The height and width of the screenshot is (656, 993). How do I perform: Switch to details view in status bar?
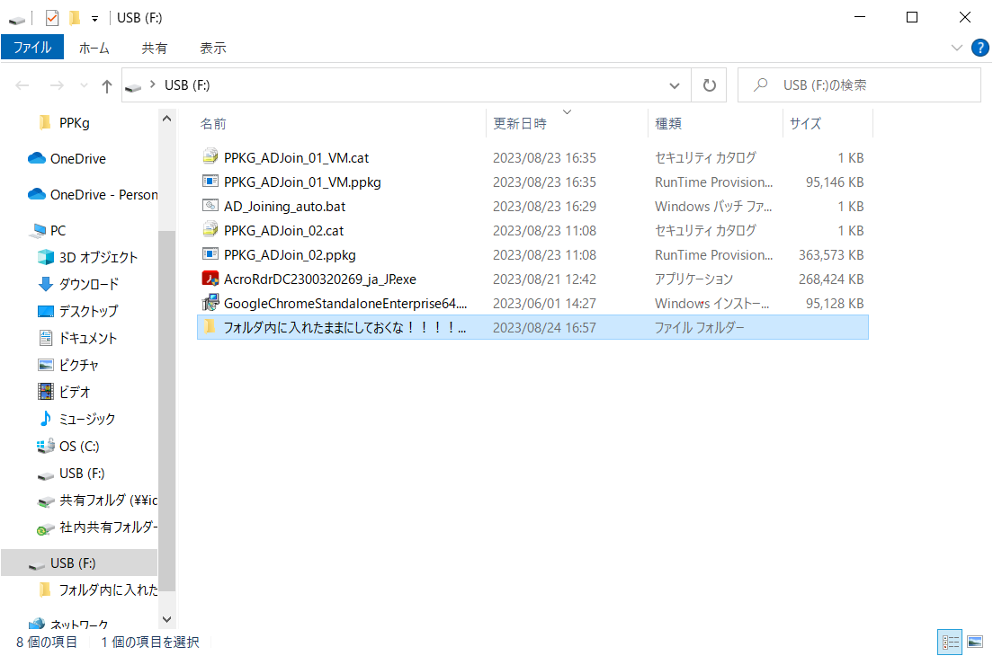point(950,643)
